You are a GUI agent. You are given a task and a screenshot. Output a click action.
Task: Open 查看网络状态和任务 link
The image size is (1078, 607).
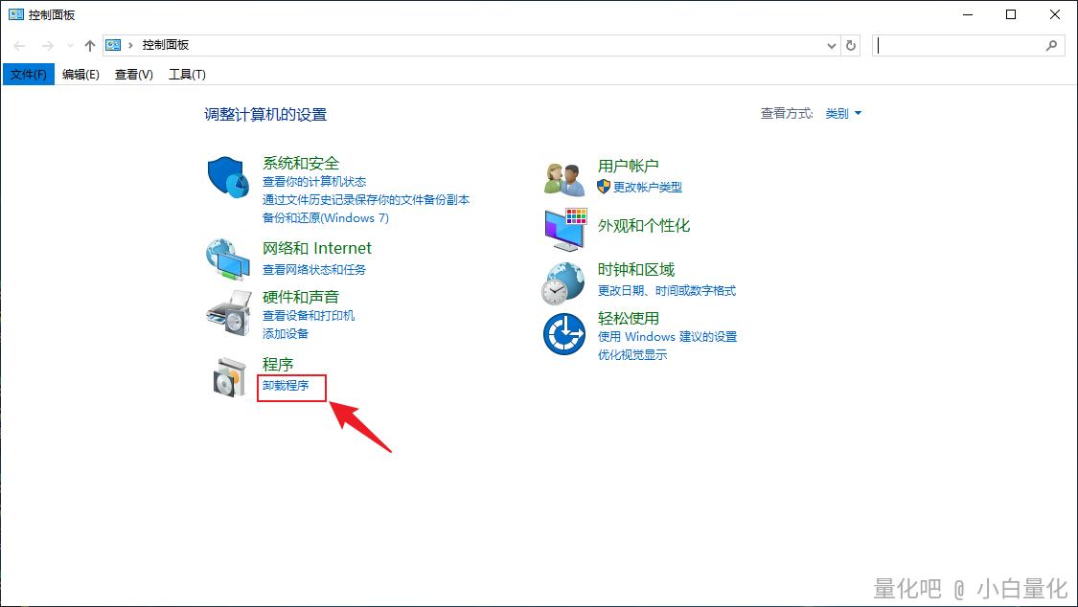coord(314,270)
